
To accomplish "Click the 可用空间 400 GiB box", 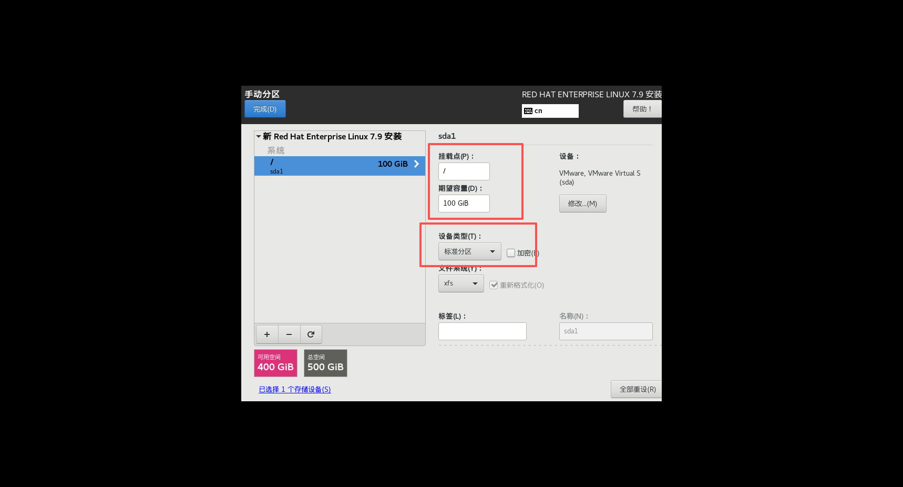I will click(275, 363).
